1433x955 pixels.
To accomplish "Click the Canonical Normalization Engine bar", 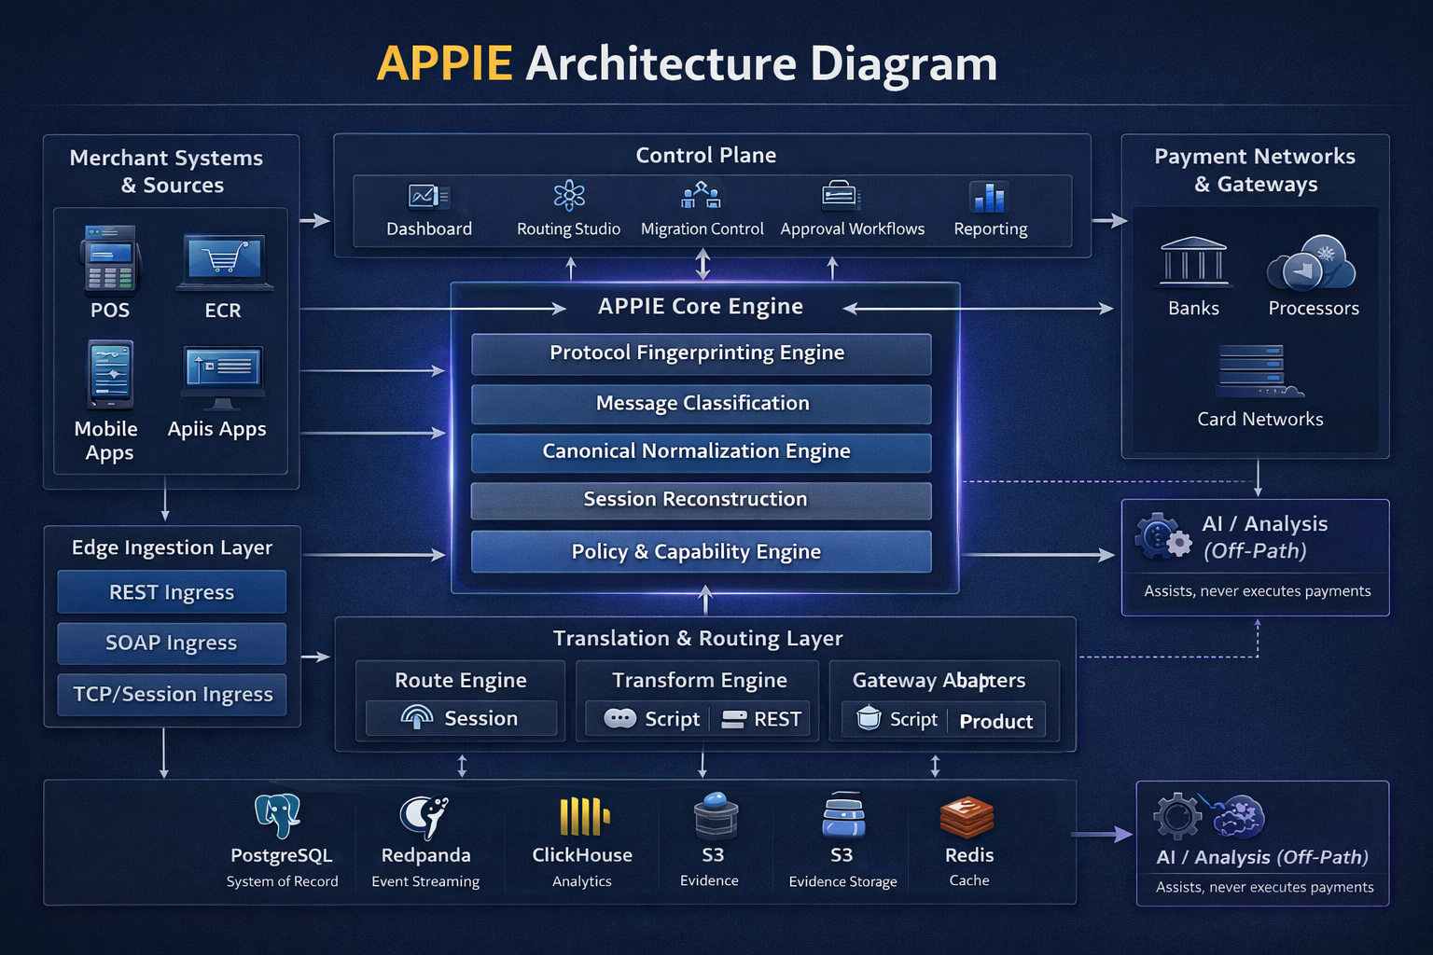I will click(701, 452).
